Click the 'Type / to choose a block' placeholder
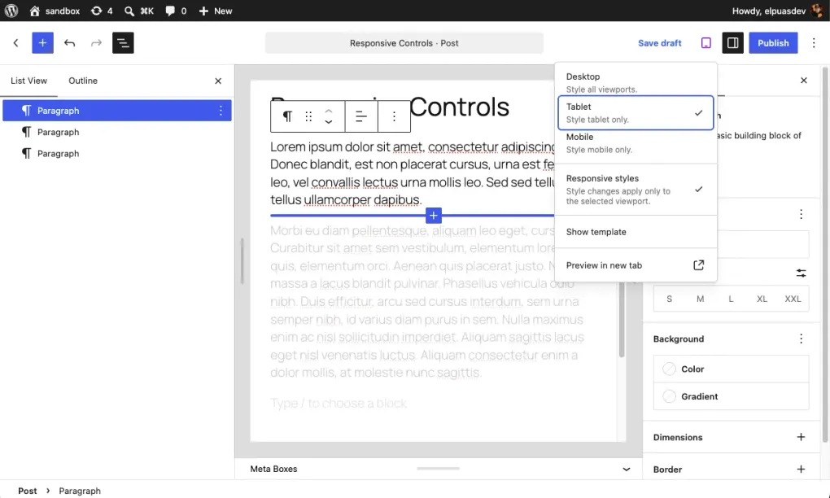 pyautogui.click(x=339, y=404)
